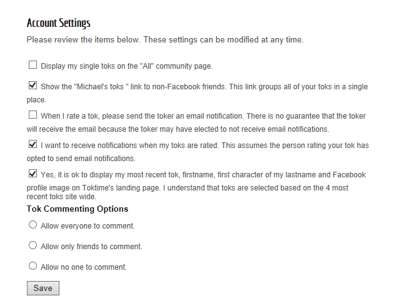Enable the display single toks checkbox
394x306 pixels.
pyautogui.click(x=33, y=65)
